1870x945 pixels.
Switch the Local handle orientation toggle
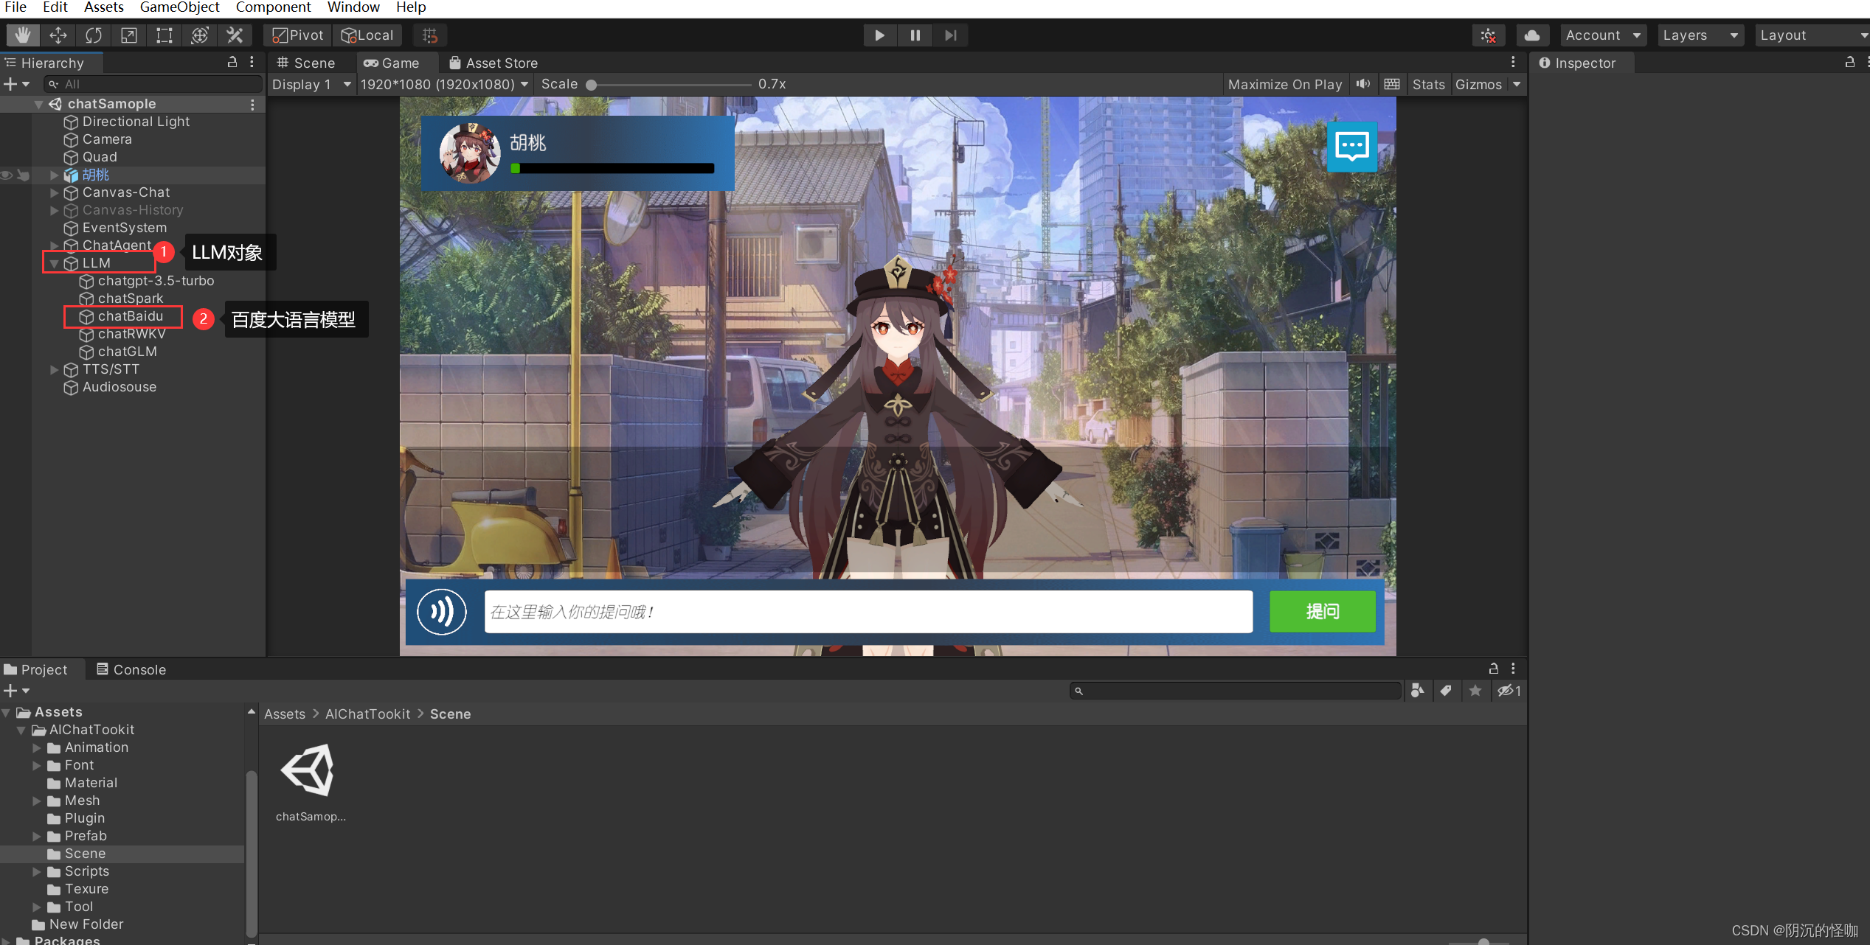tap(367, 35)
